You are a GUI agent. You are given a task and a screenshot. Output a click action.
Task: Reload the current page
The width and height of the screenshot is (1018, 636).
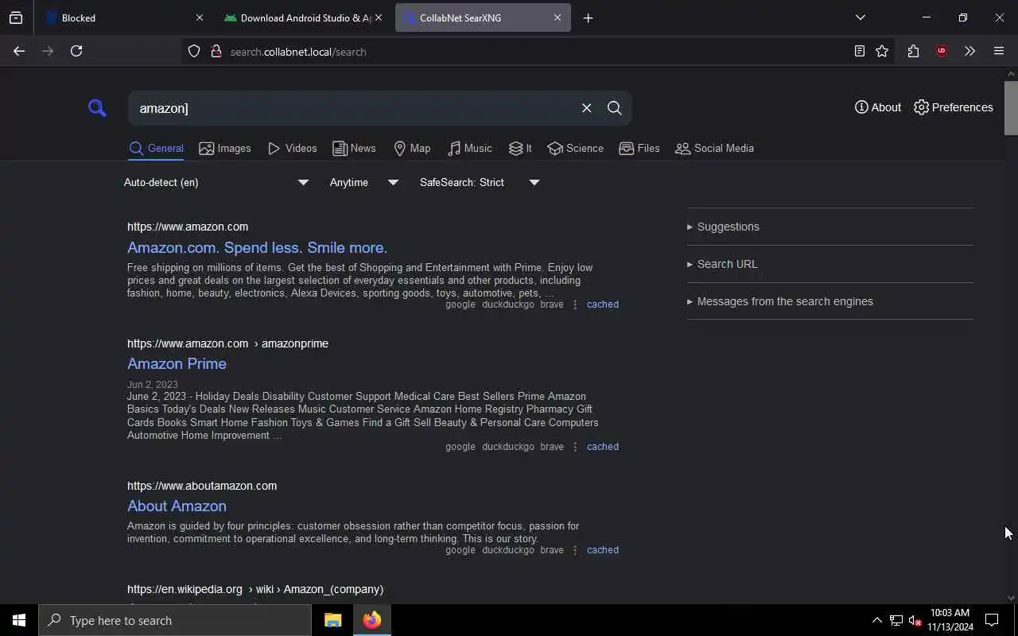tap(76, 51)
